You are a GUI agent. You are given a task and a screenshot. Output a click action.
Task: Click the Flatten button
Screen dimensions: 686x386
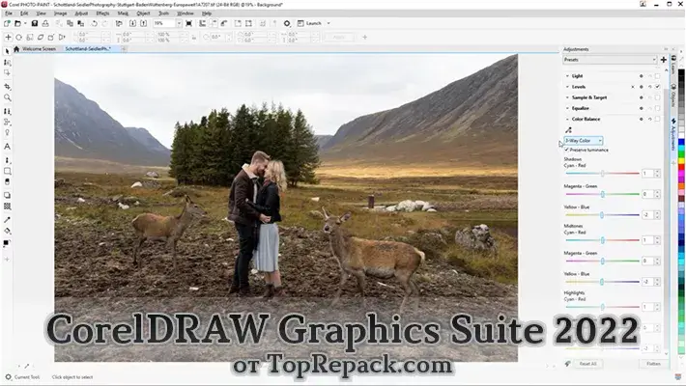pyautogui.click(x=653, y=364)
